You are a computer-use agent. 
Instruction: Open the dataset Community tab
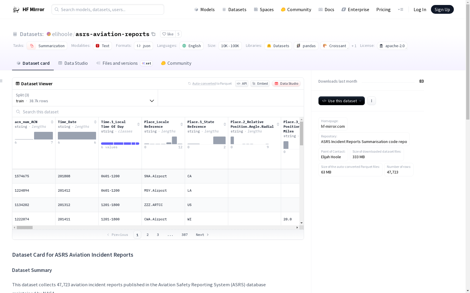click(x=176, y=63)
